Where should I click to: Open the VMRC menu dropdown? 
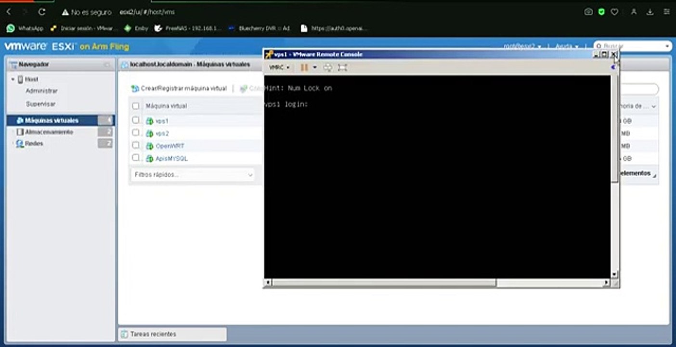tap(279, 67)
